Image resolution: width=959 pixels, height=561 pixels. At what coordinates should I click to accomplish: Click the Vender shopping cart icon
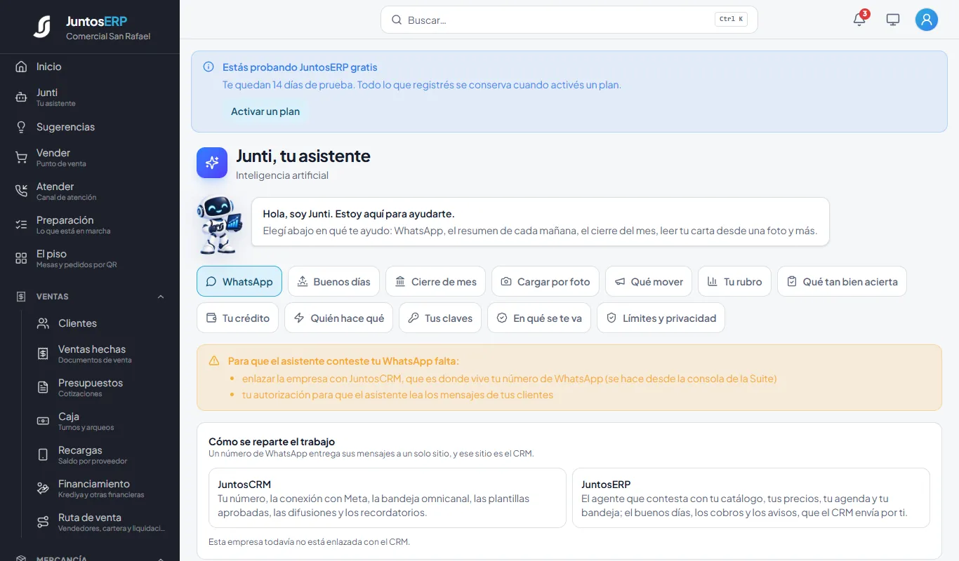coord(21,158)
